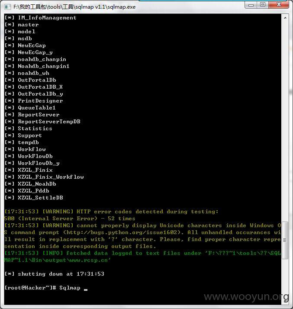Screen dimensions: 293x309
Task: Click the www.wooyun.org watermark text
Action: click(x=246, y=296)
